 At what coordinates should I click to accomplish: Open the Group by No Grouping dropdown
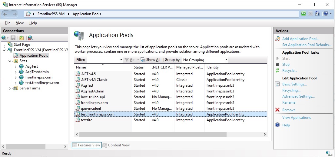(227, 60)
